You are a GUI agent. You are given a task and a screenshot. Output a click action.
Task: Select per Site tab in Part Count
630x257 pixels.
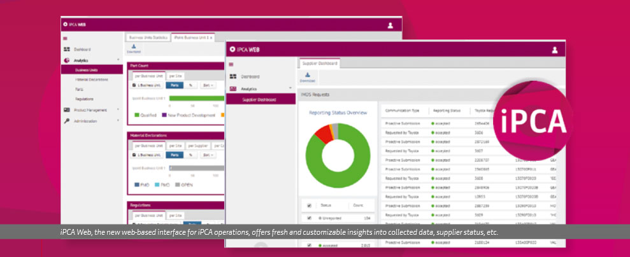coord(175,76)
